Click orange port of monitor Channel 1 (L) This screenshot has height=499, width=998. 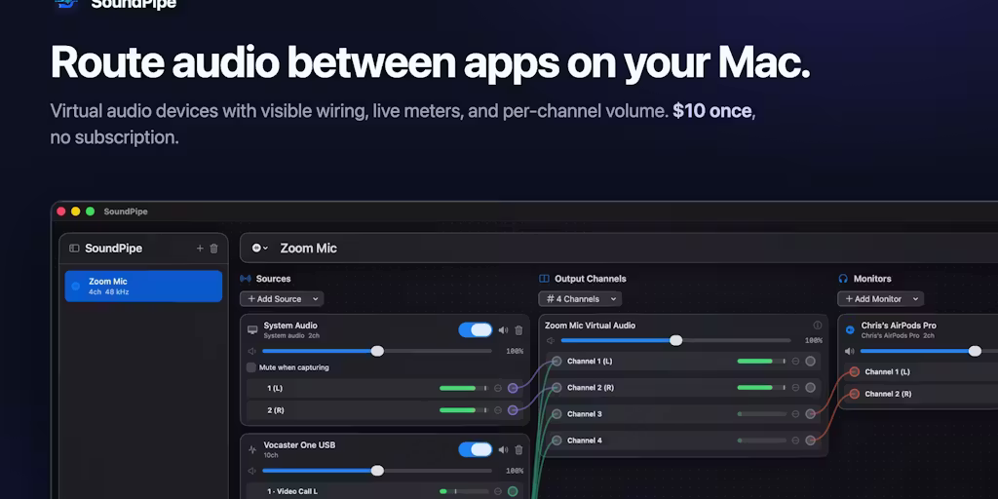pyautogui.click(x=855, y=371)
